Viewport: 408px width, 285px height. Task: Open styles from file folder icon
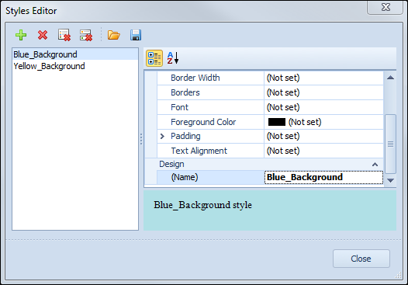114,35
